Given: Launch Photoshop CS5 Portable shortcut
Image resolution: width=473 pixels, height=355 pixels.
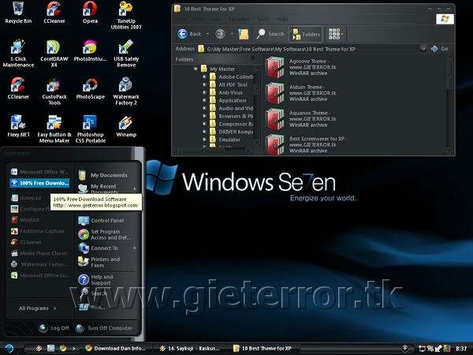Looking at the screenshot, I should pyautogui.click(x=90, y=129).
